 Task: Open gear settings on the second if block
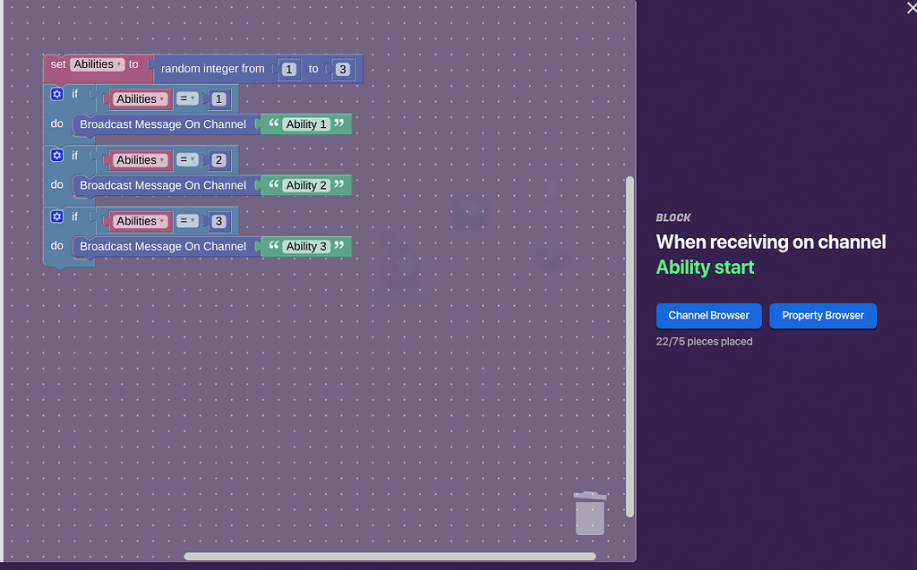(x=56, y=155)
